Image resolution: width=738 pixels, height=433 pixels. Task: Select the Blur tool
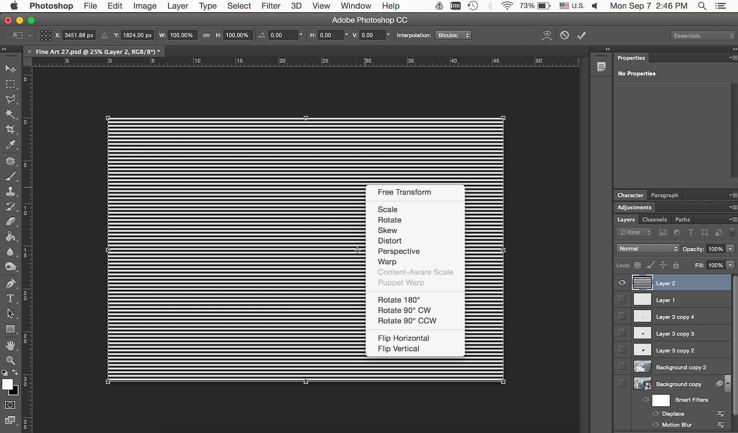point(10,252)
